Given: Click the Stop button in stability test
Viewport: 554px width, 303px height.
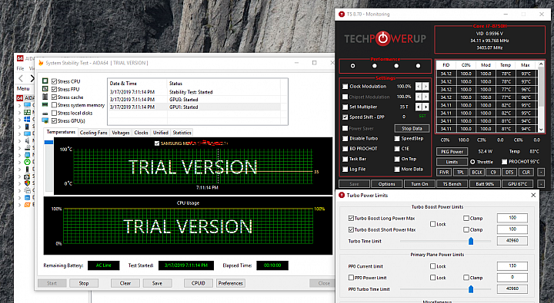Looking at the screenshot, I should tap(84, 283).
